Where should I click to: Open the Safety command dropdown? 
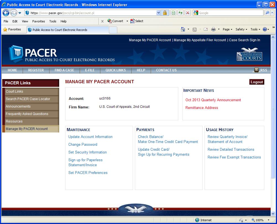[241, 29]
